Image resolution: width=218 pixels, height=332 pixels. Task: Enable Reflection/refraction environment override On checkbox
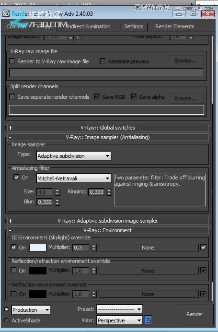(13, 271)
